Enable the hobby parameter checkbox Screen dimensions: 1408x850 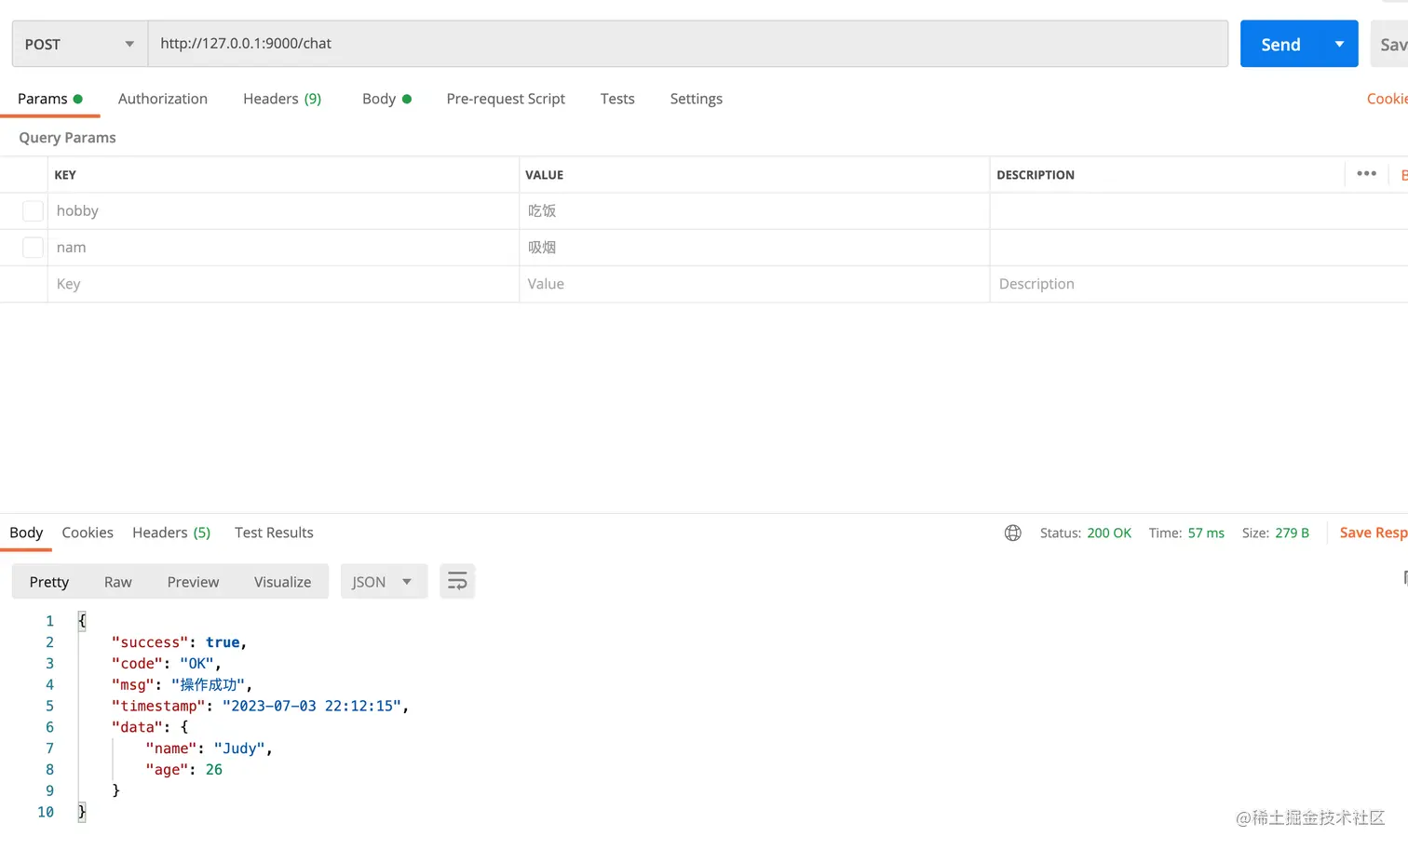click(33, 211)
